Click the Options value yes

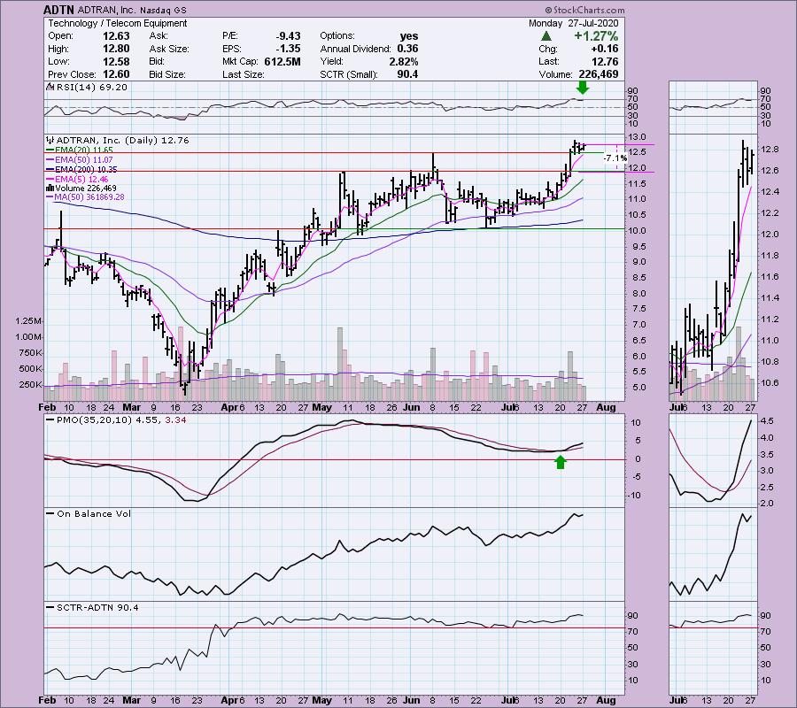tap(409, 36)
